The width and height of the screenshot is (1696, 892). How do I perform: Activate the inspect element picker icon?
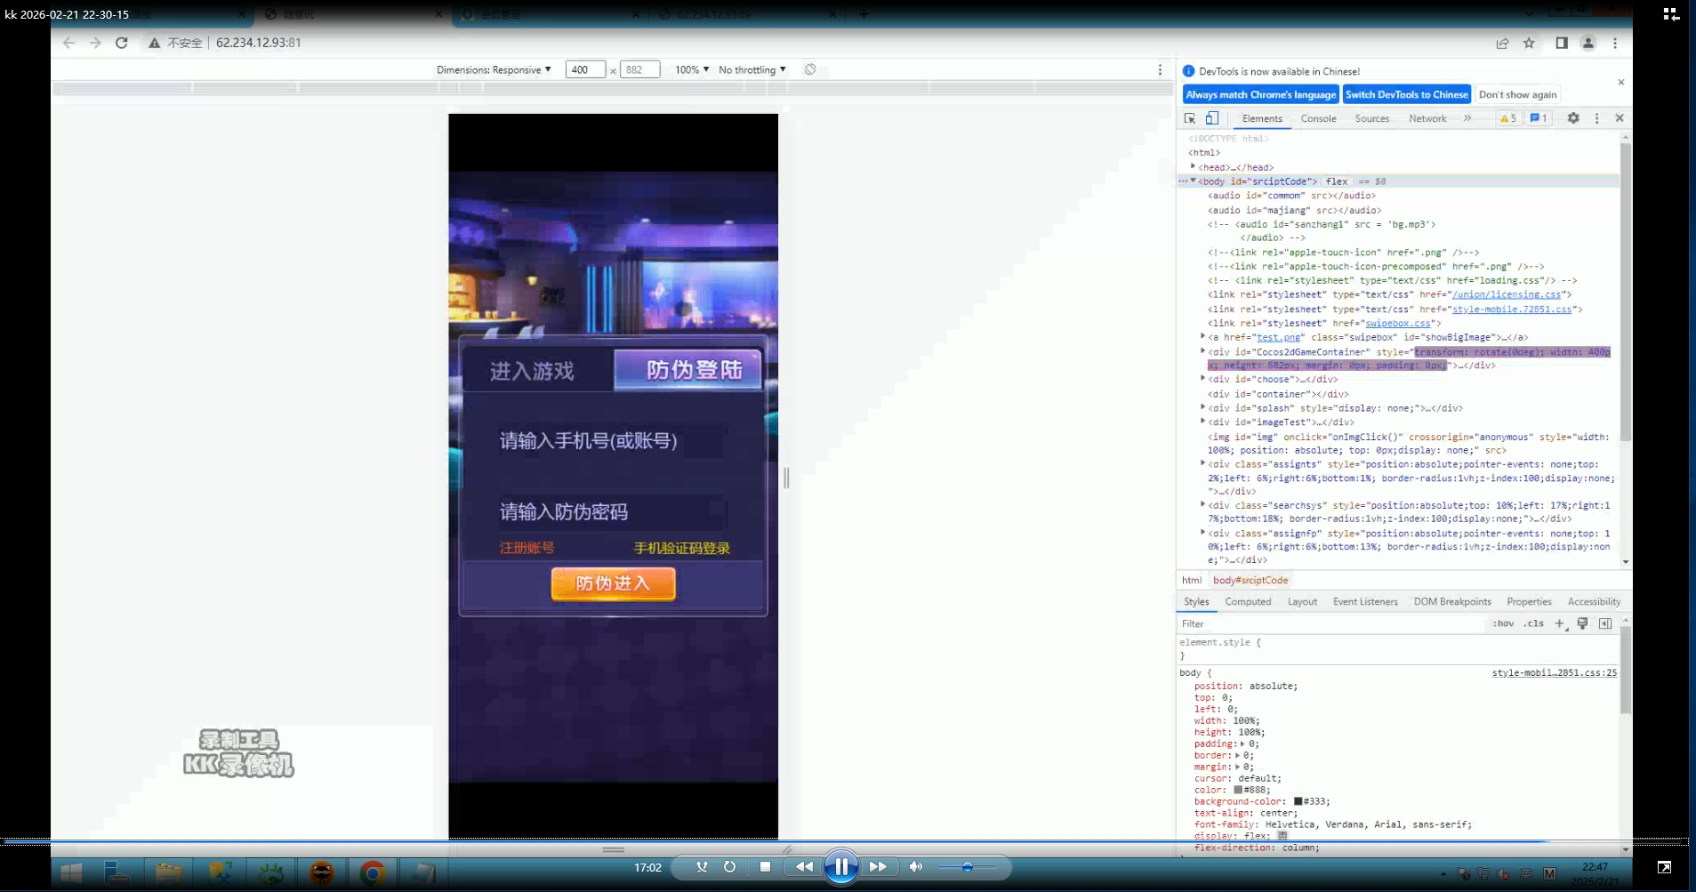pos(1190,118)
